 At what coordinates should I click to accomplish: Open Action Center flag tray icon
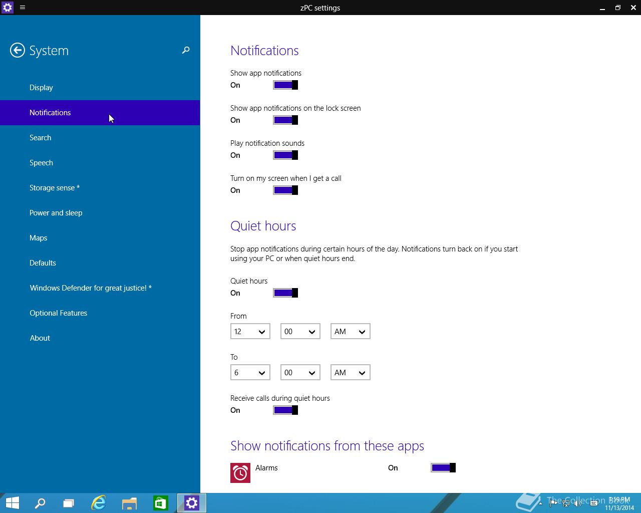[x=553, y=503]
